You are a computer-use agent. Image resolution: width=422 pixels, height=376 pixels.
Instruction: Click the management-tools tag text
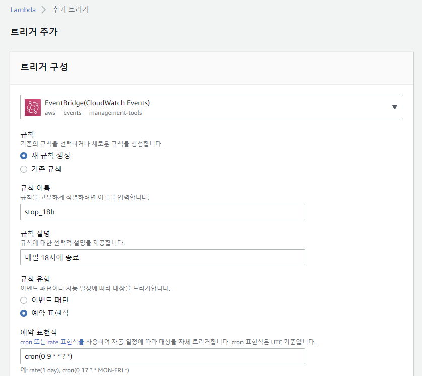[115, 113]
